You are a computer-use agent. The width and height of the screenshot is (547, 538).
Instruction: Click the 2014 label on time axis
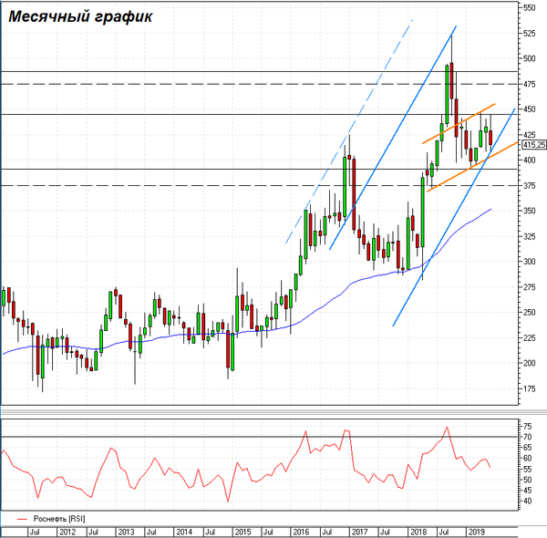pyautogui.click(x=184, y=532)
